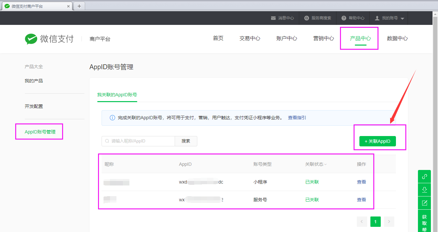Open 账户中心 navigation item
Screen dimensions: 438x232
click(x=287, y=38)
